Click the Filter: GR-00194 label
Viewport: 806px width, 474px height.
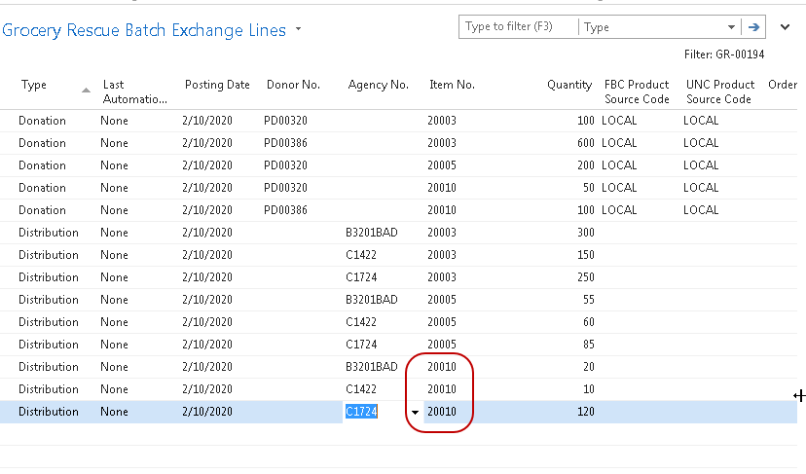[x=741, y=55]
